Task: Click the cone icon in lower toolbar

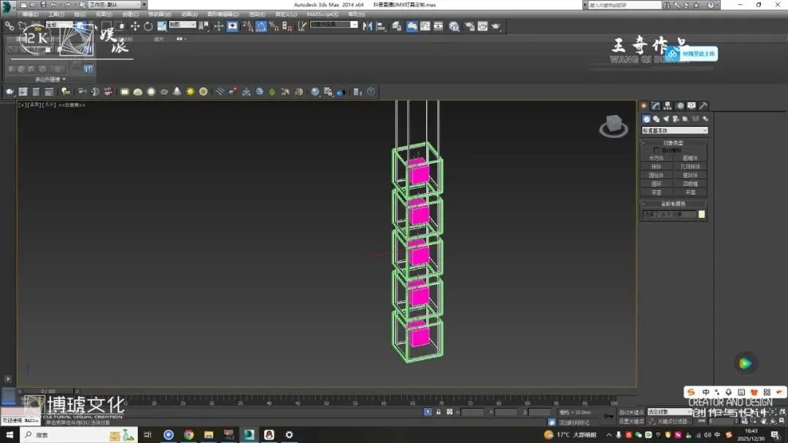Action: click(177, 92)
